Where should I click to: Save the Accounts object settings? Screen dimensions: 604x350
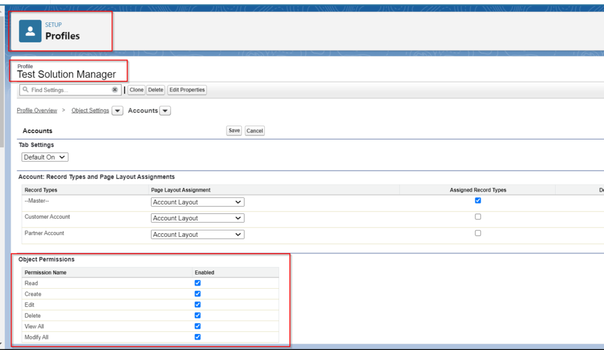pyautogui.click(x=234, y=131)
